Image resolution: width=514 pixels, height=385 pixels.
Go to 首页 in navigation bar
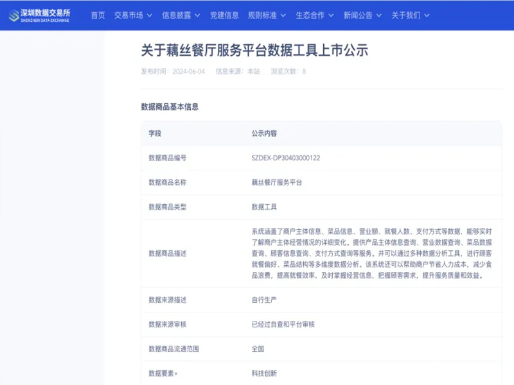(98, 15)
